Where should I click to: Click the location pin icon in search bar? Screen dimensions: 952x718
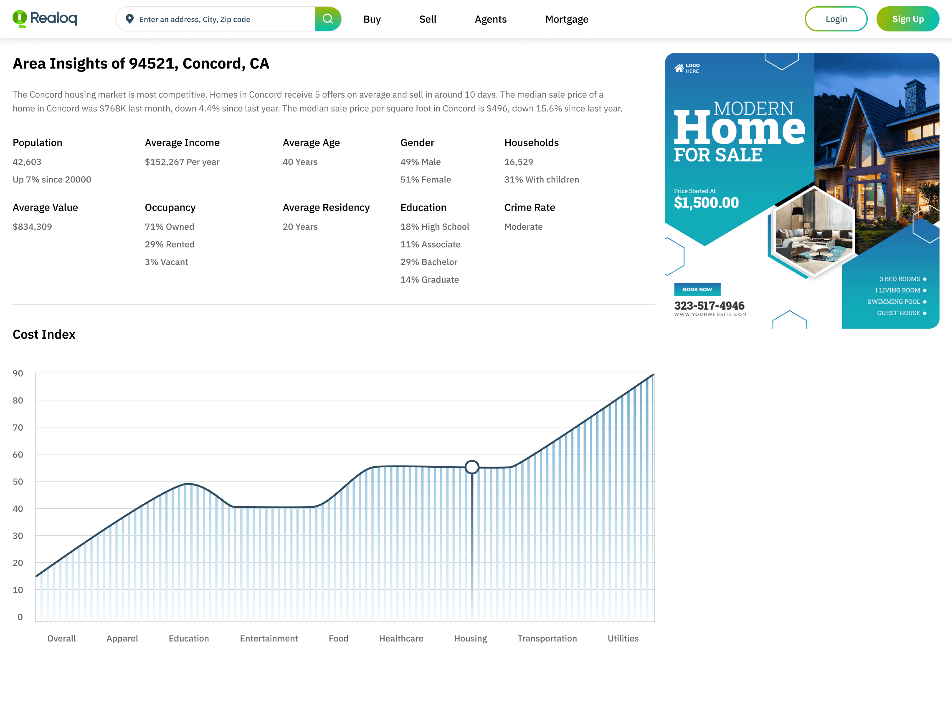(129, 19)
